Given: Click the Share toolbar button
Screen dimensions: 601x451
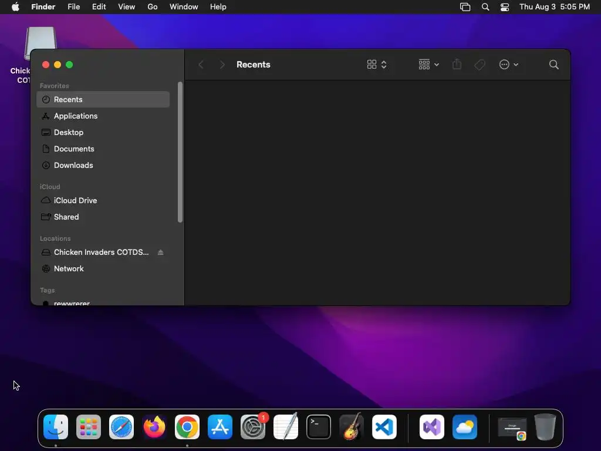Looking at the screenshot, I should click(457, 65).
